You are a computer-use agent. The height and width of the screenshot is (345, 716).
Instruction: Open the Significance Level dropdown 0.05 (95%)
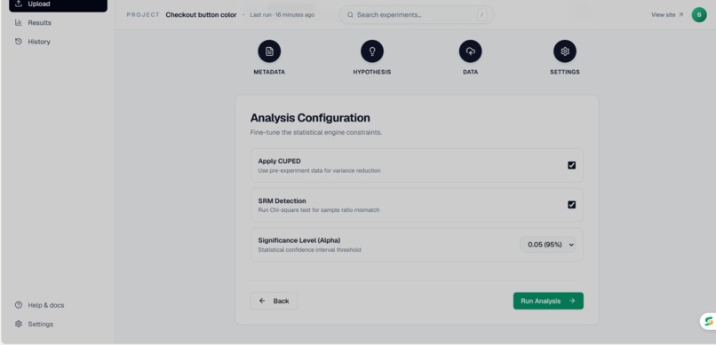tap(548, 244)
